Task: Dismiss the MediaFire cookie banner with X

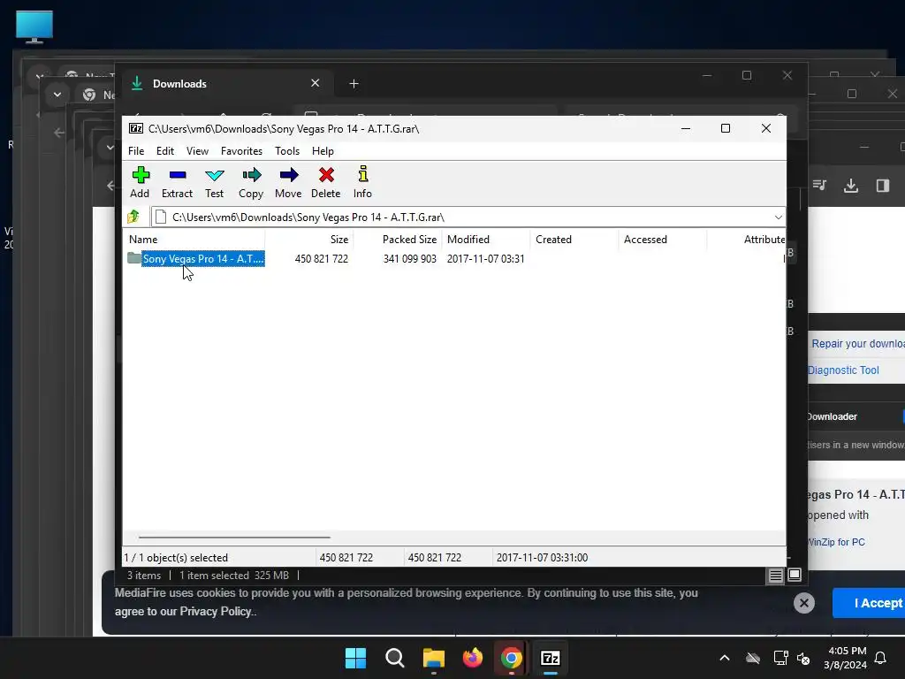Action: 804,603
